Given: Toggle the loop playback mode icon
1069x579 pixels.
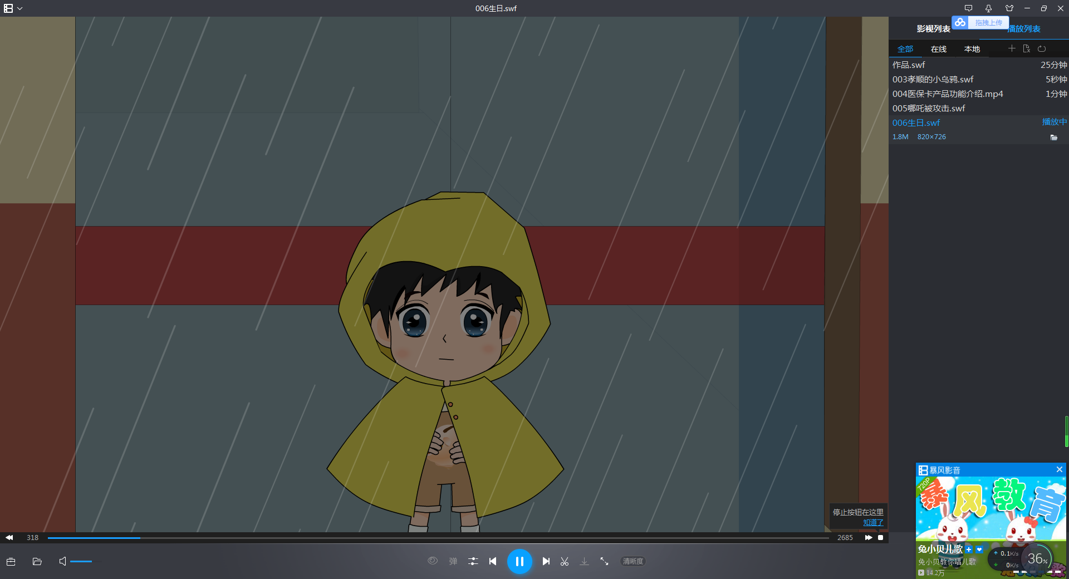Looking at the screenshot, I should click(1042, 48).
